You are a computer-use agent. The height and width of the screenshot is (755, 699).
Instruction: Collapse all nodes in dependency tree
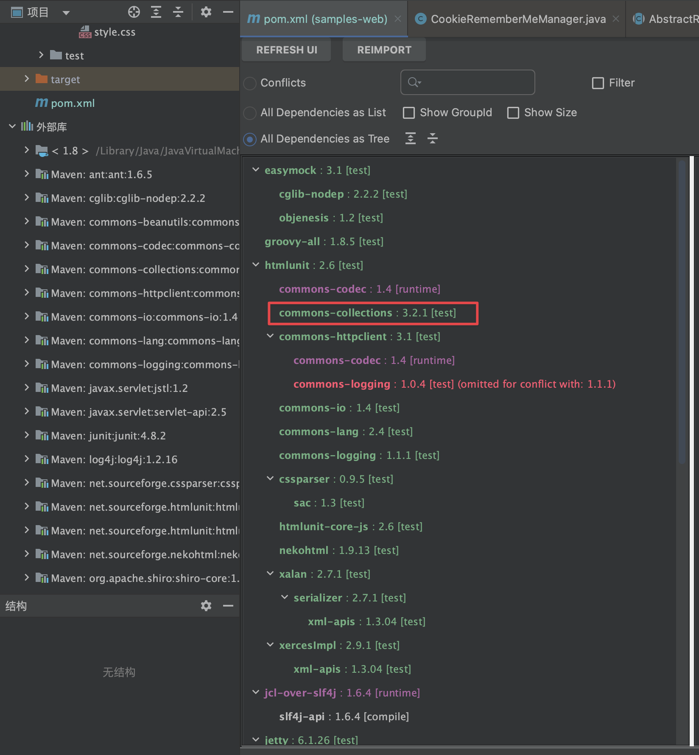433,138
